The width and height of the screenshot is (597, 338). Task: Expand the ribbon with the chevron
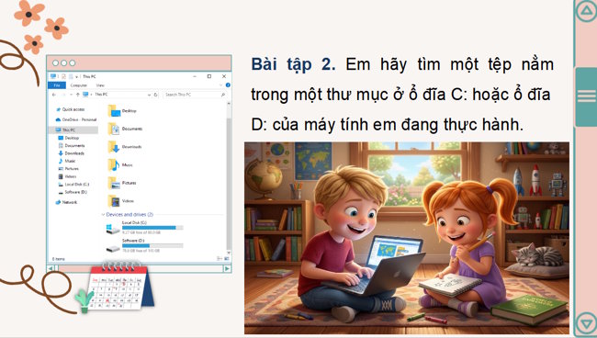220,85
